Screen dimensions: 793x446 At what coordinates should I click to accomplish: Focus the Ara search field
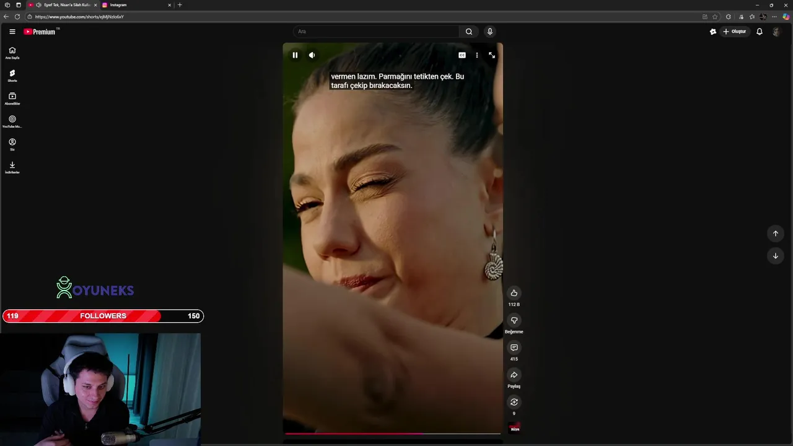[x=376, y=32]
